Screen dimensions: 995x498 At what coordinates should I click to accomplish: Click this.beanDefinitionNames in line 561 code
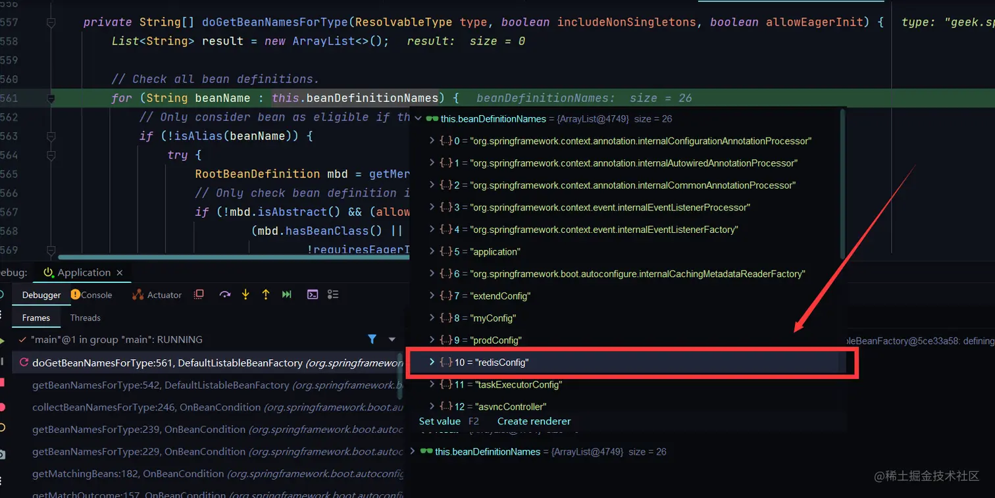355,98
